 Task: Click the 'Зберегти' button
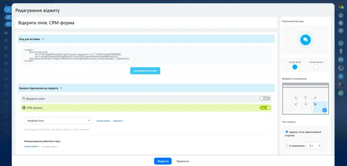click(163, 161)
